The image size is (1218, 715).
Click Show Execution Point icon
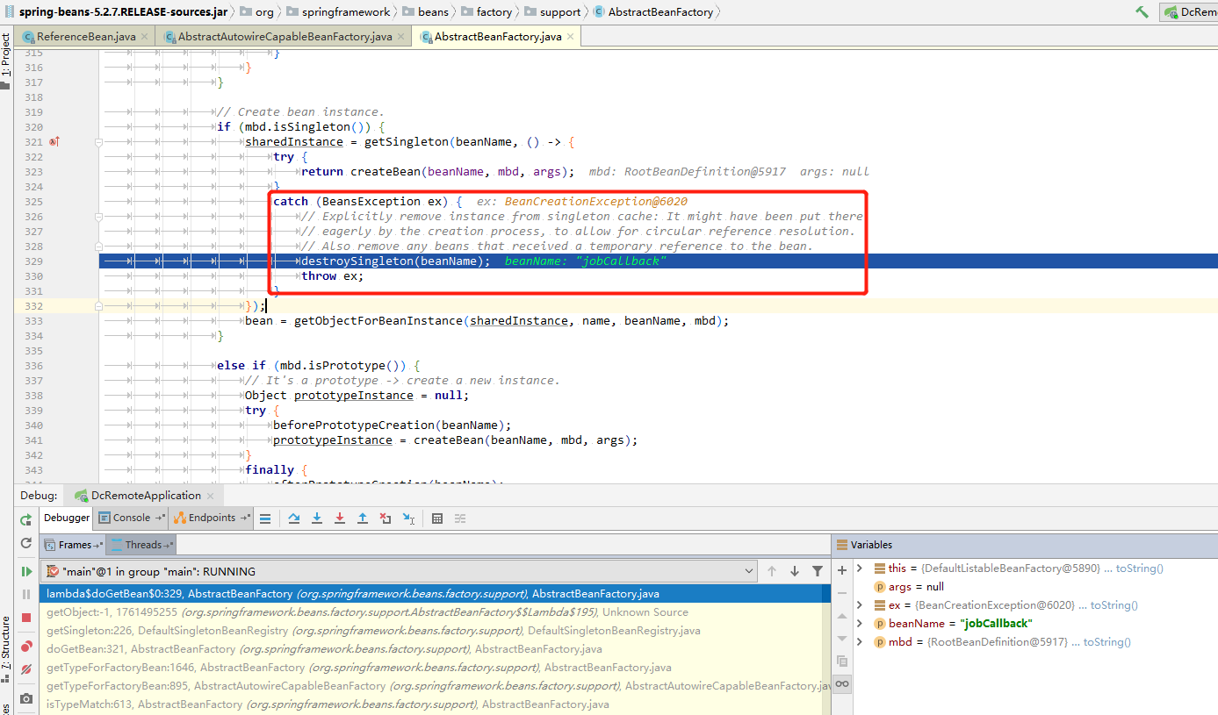tap(265, 518)
